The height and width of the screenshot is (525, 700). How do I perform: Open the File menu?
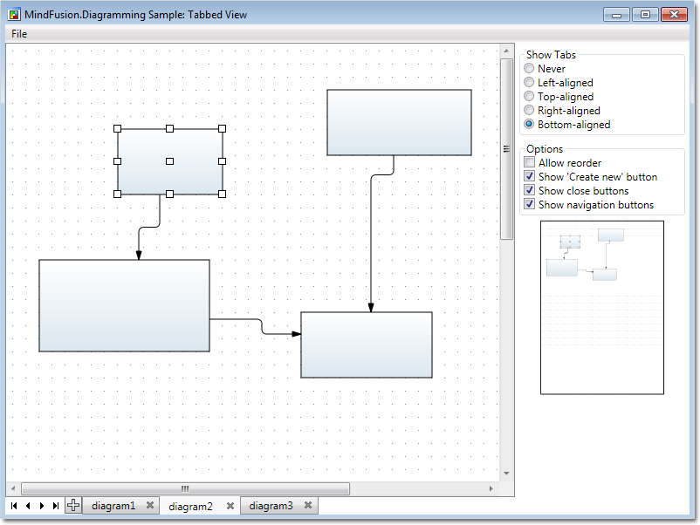click(19, 34)
